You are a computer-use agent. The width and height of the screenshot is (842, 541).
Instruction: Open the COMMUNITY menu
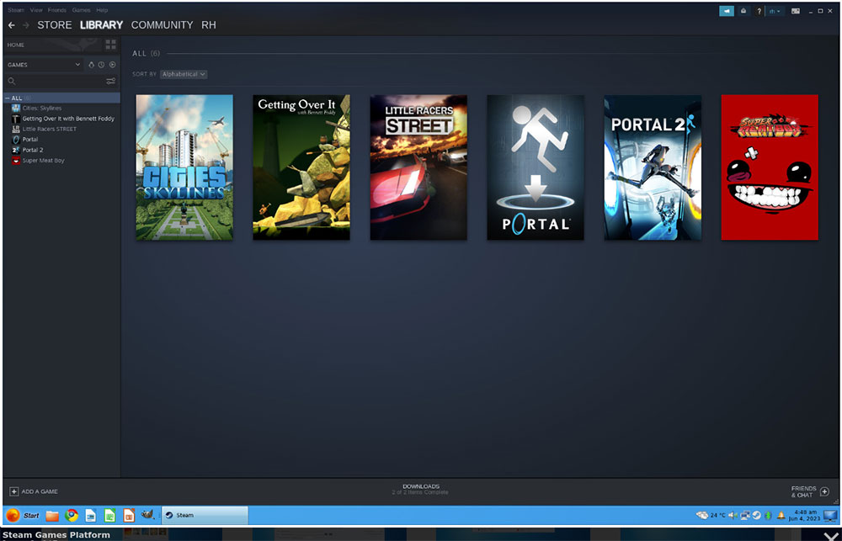click(162, 25)
